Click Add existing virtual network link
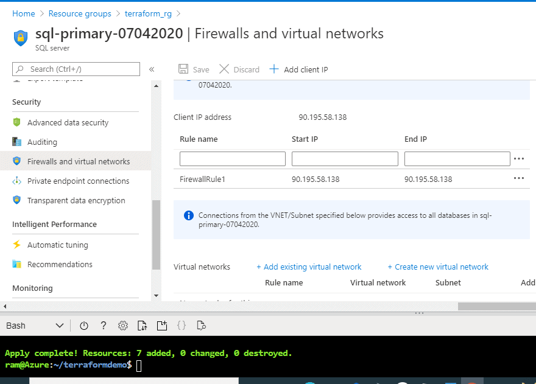Screen dimensions: 536x384 point(309,267)
